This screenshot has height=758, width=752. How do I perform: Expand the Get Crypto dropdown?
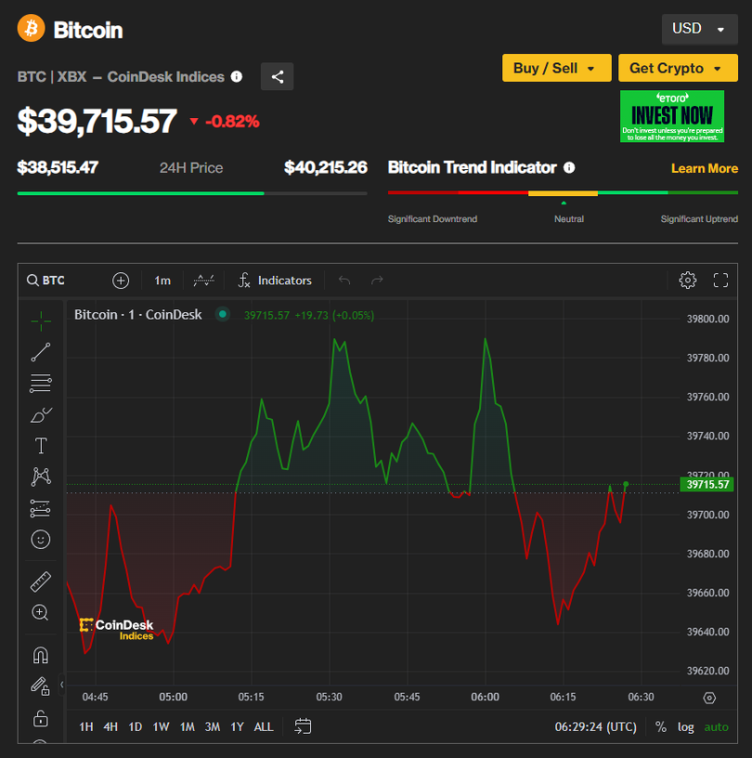click(x=677, y=68)
